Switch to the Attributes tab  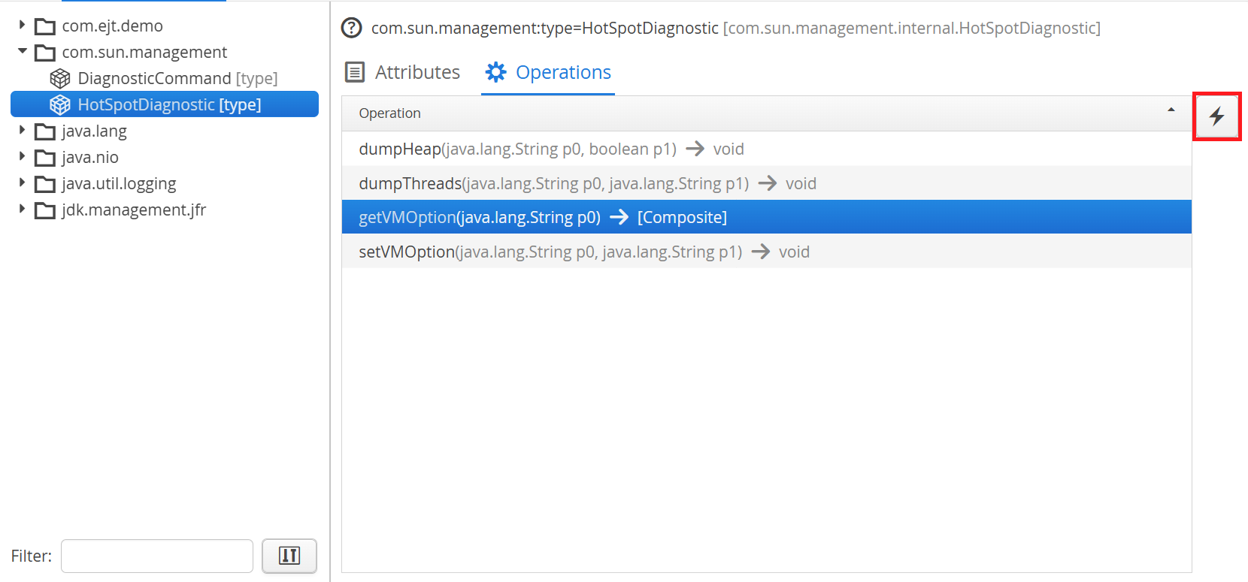point(417,72)
